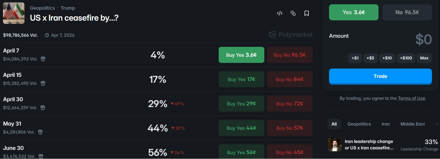440x159 pixels.
Task: Click rewards gift icon for April 15
Action: click(43, 83)
